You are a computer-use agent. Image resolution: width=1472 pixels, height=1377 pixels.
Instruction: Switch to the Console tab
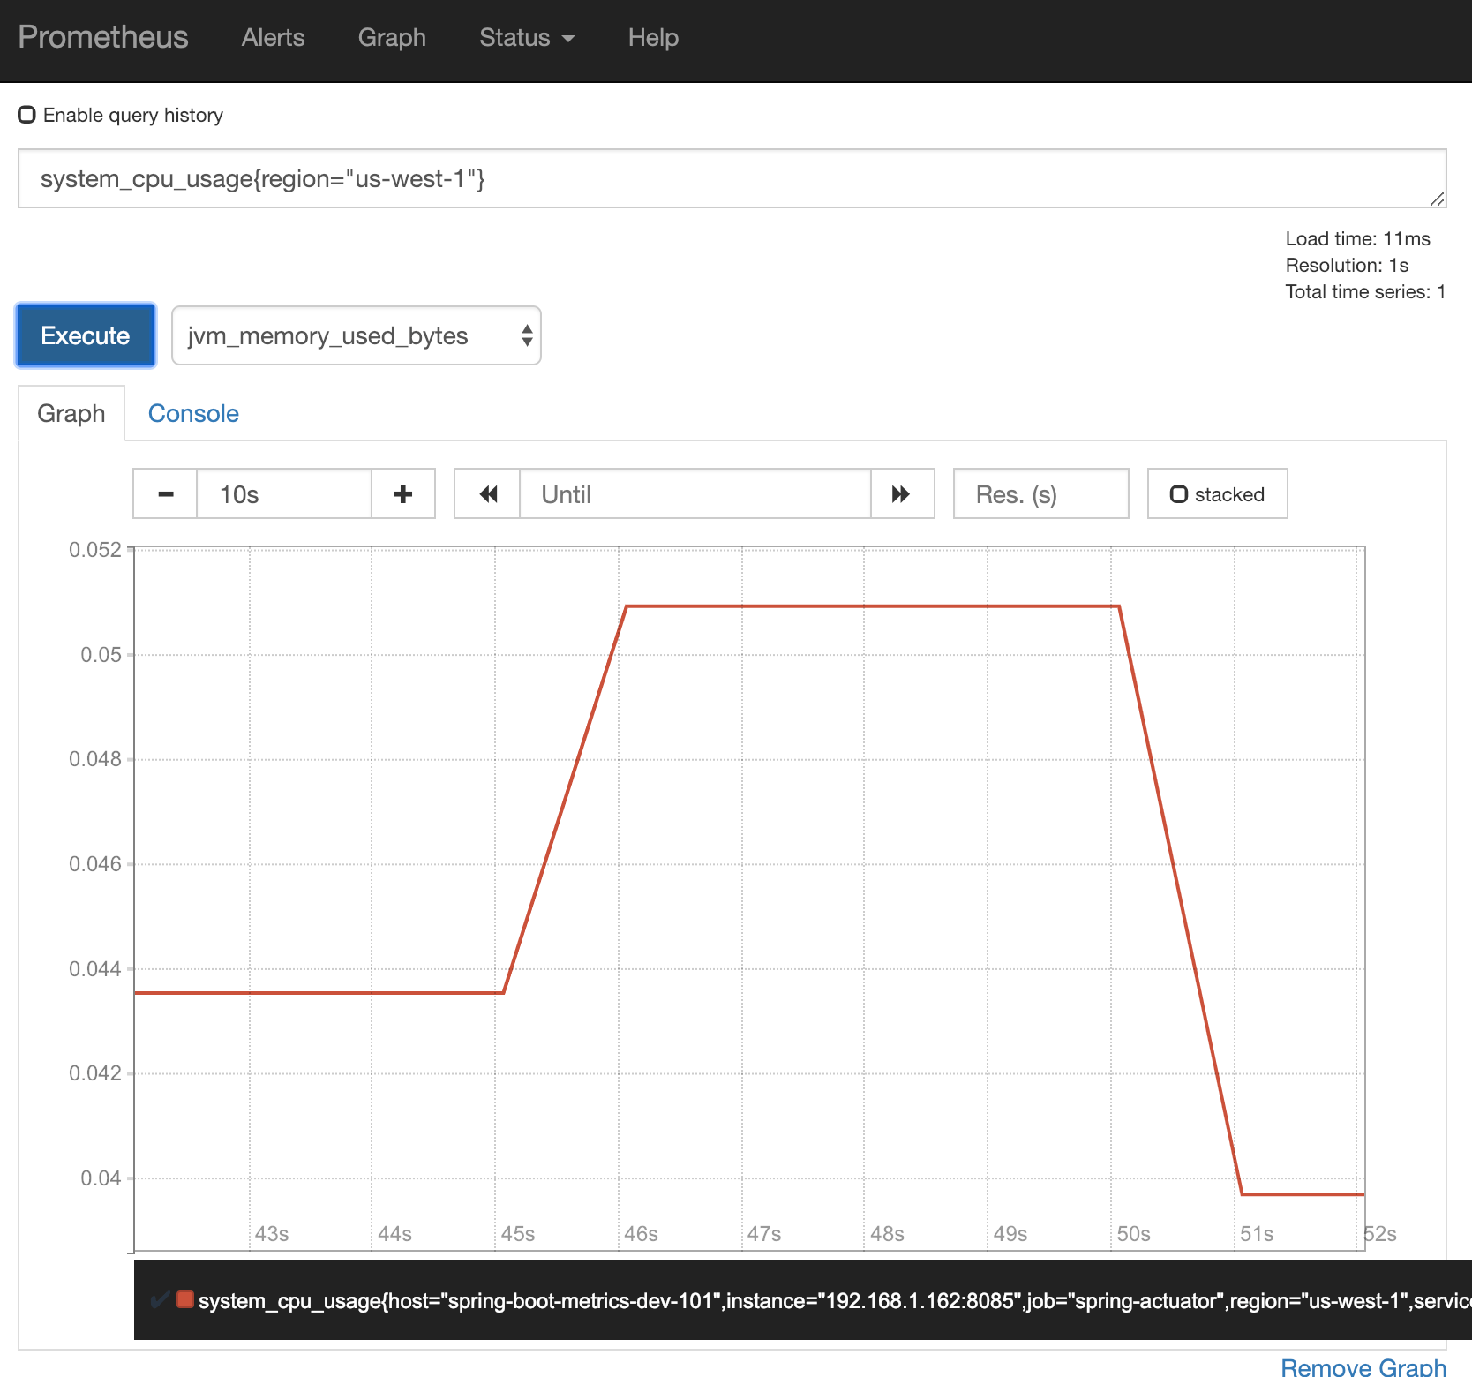click(x=193, y=412)
